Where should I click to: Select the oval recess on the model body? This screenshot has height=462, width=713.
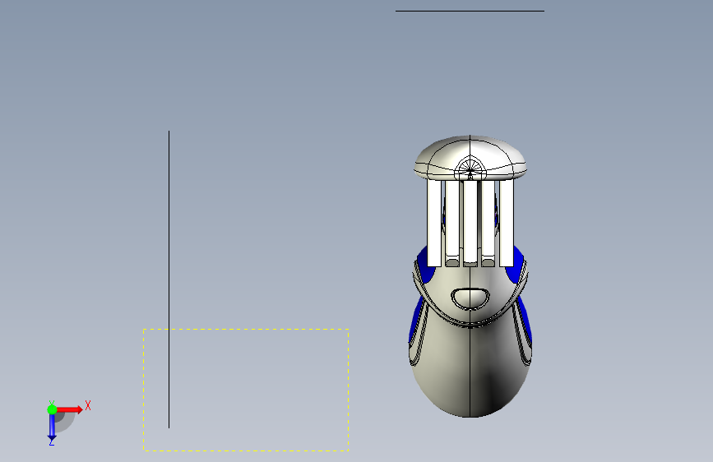click(x=470, y=298)
